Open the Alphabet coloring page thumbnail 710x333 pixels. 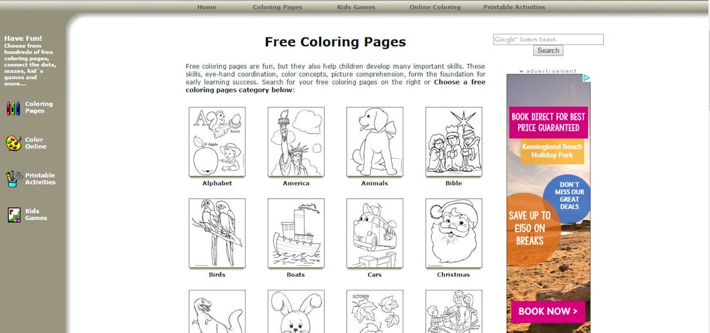tap(217, 142)
